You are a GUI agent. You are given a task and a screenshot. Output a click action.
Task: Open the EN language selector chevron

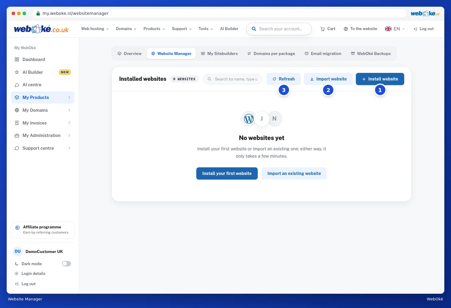click(404, 29)
